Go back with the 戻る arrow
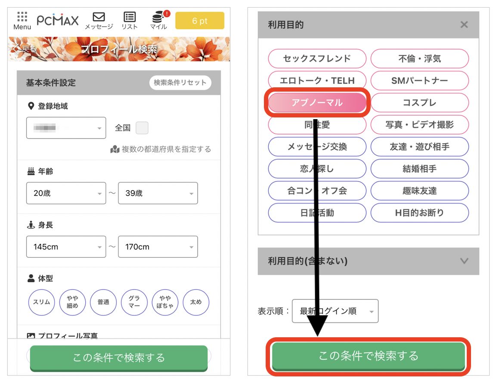Screen dimensions: 496x382 pyautogui.click(x=24, y=49)
